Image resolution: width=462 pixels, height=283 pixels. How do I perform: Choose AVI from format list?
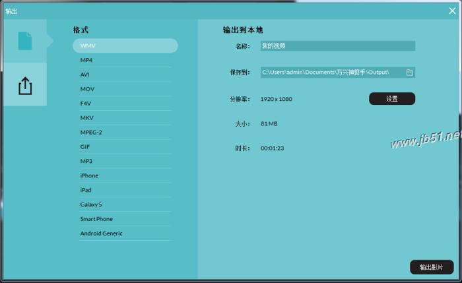[x=125, y=75]
